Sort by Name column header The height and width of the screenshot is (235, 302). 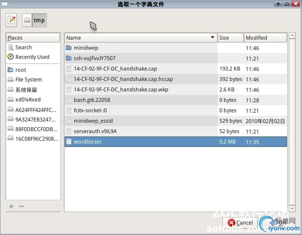tap(141, 38)
